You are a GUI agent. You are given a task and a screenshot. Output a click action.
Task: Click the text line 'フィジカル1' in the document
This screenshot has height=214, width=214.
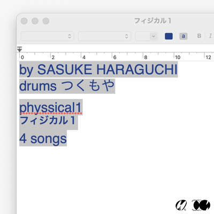(x=48, y=120)
